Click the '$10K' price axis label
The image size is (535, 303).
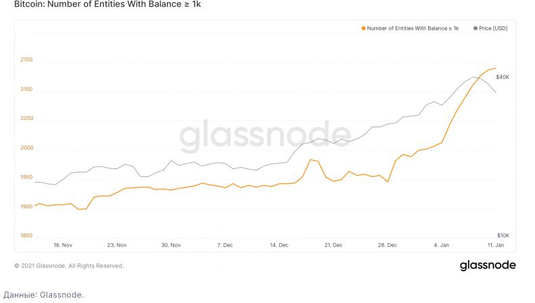point(503,234)
